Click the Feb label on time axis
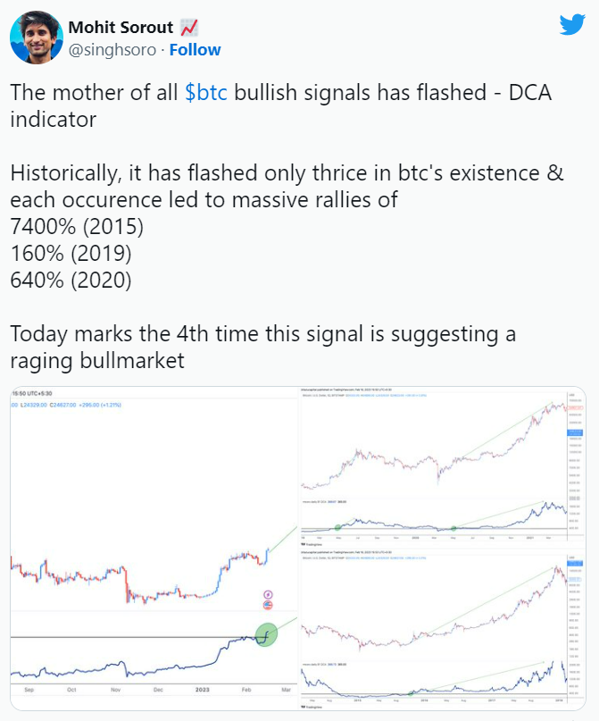This screenshot has height=721, width=599. [246, 690]
